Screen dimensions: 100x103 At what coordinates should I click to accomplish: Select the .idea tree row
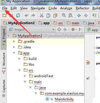click(x=46, y=47)
